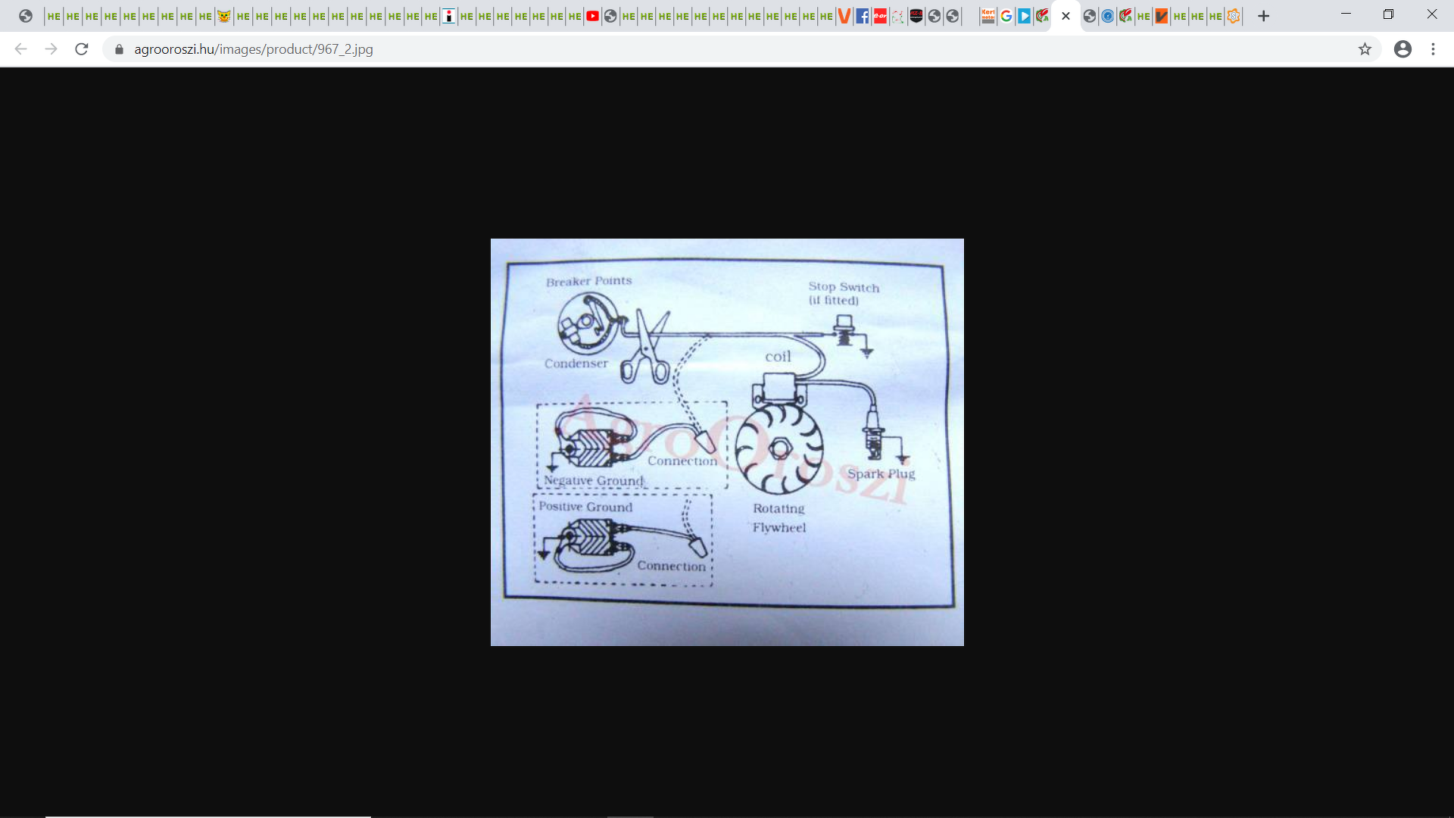Switch to the yellow cat icon tab

[x=223, y=16]
